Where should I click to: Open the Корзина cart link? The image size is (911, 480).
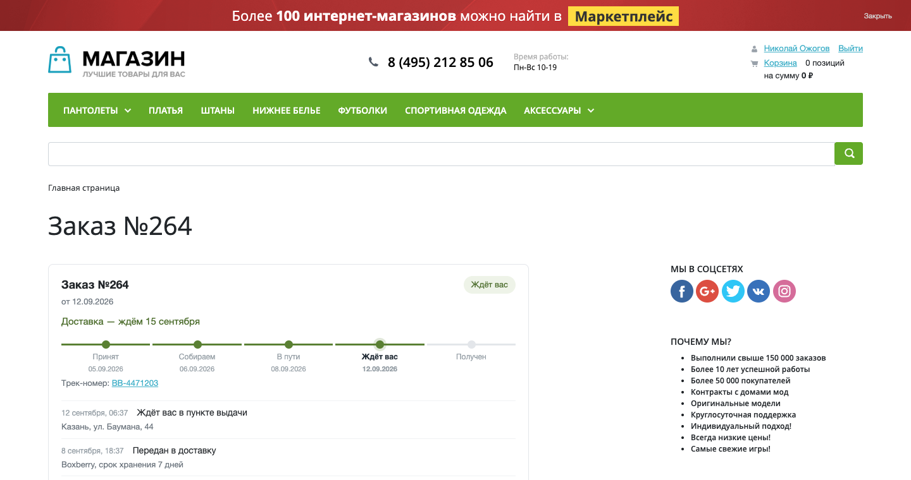tap(780, 63)
